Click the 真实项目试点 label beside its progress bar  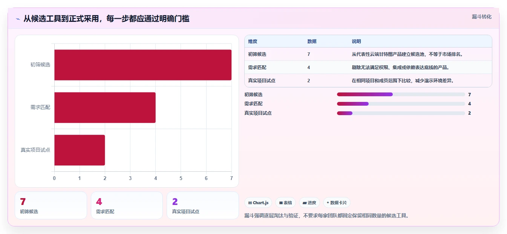[258, 113]
